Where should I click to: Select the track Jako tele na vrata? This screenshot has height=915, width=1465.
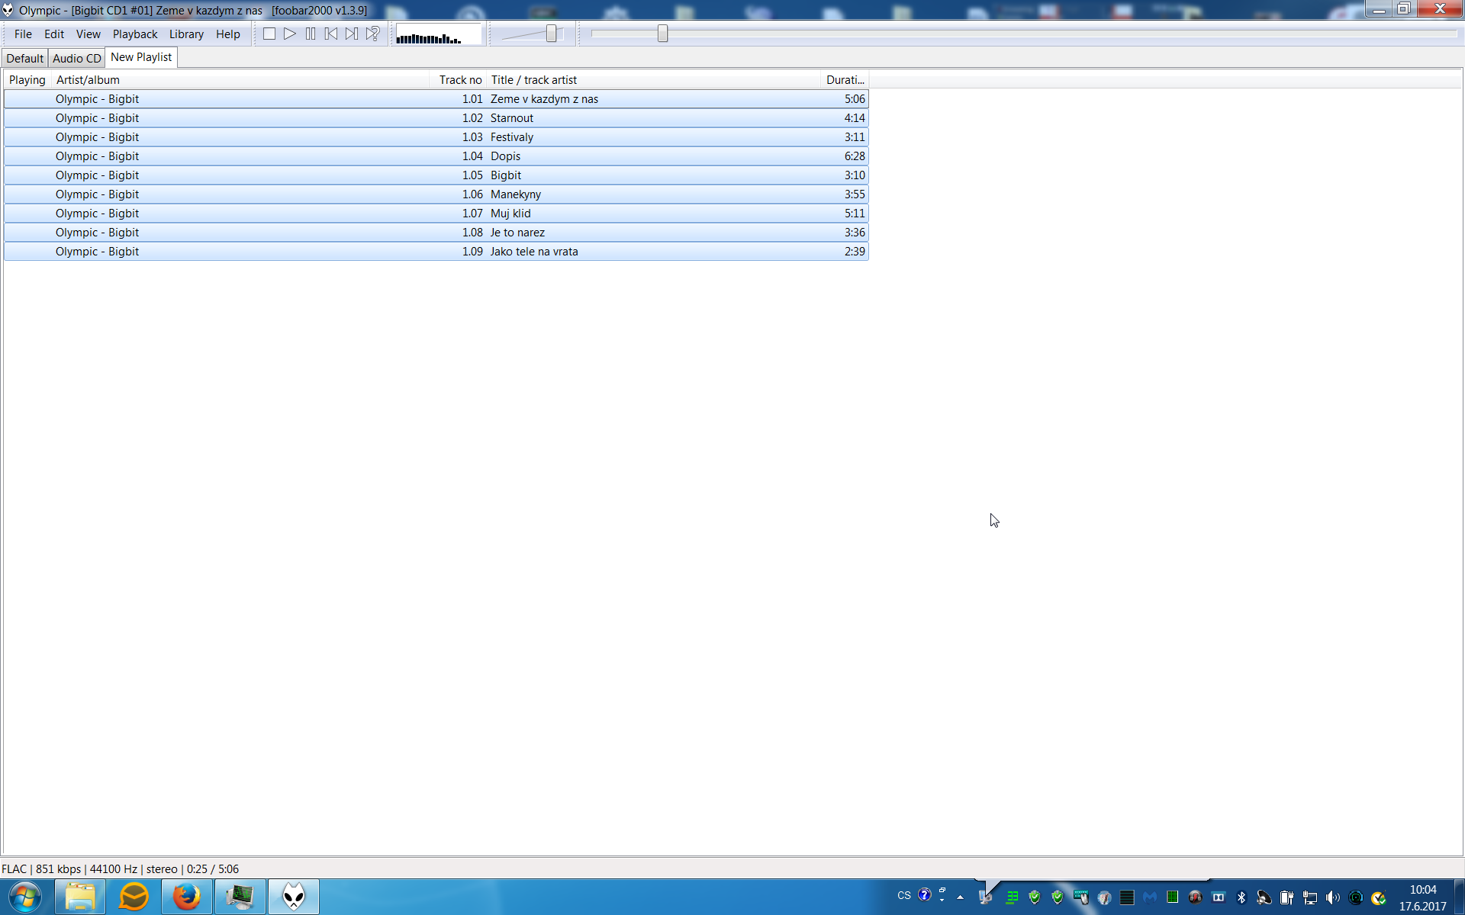pos(533,252)
